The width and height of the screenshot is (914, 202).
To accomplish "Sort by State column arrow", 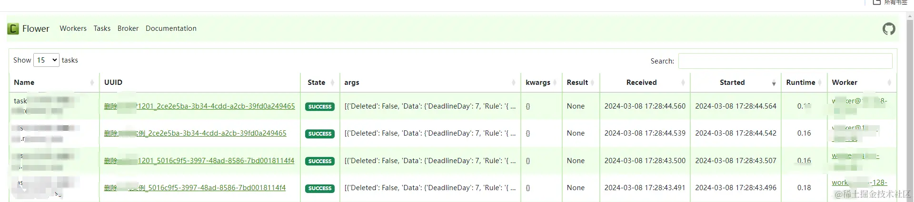I will tap(332, 83).
